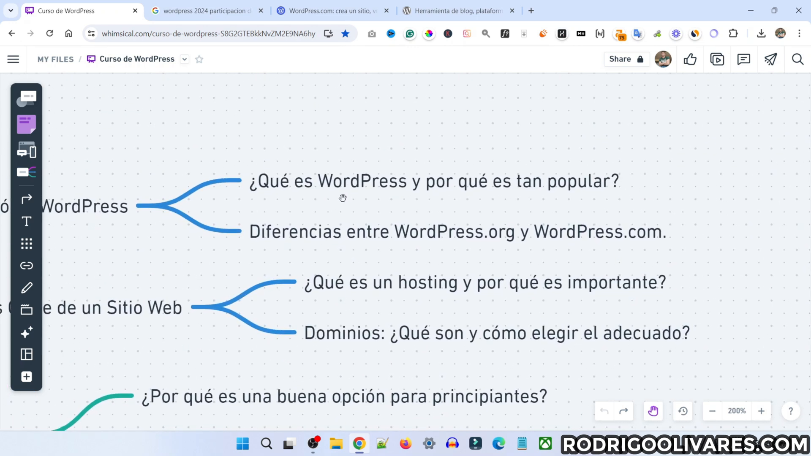Screen dimensions: 811x456
Task: Star the Curso de WordPress file
Action: click(x=199, y=59)
